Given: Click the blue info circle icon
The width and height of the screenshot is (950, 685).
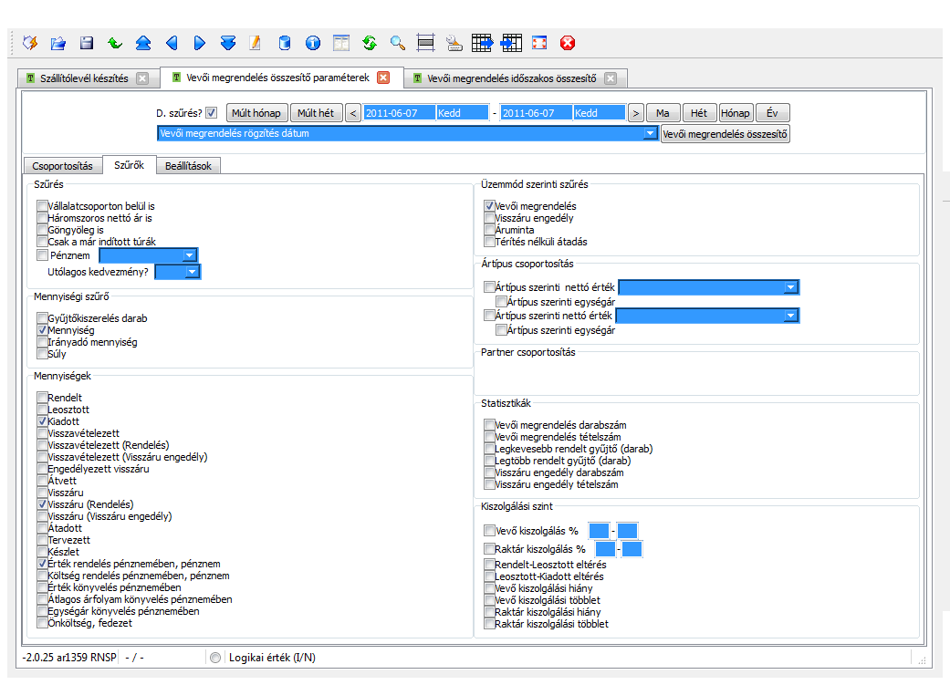Looking at the screenshot, I should coord(313,43).
